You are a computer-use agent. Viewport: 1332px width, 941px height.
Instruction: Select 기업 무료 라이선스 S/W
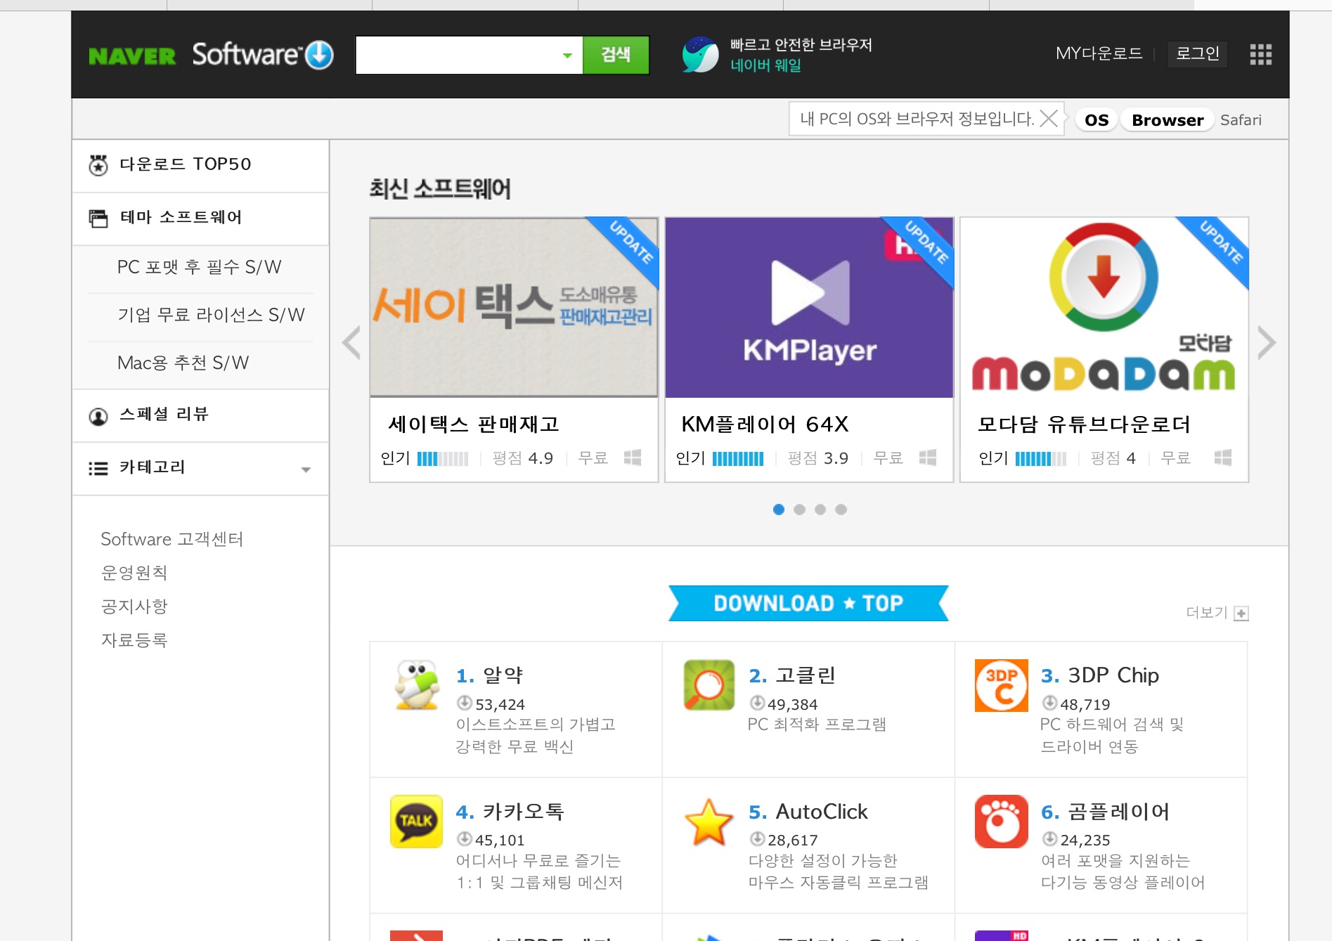coord(211,315)
